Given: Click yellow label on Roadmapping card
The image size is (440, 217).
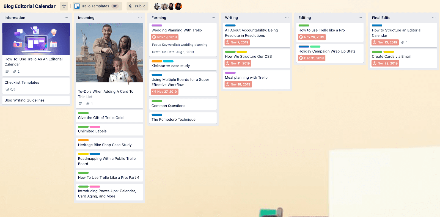Looking at the screenshot, I should 83,154.
